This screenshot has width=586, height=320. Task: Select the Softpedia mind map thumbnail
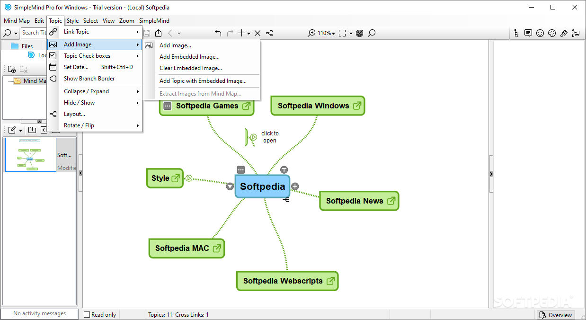pyautogui.click(x=31, y=155)
